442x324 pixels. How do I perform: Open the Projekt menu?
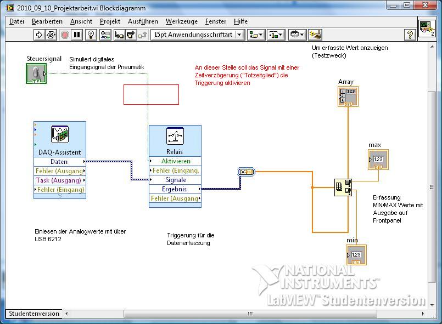point(110,21)
